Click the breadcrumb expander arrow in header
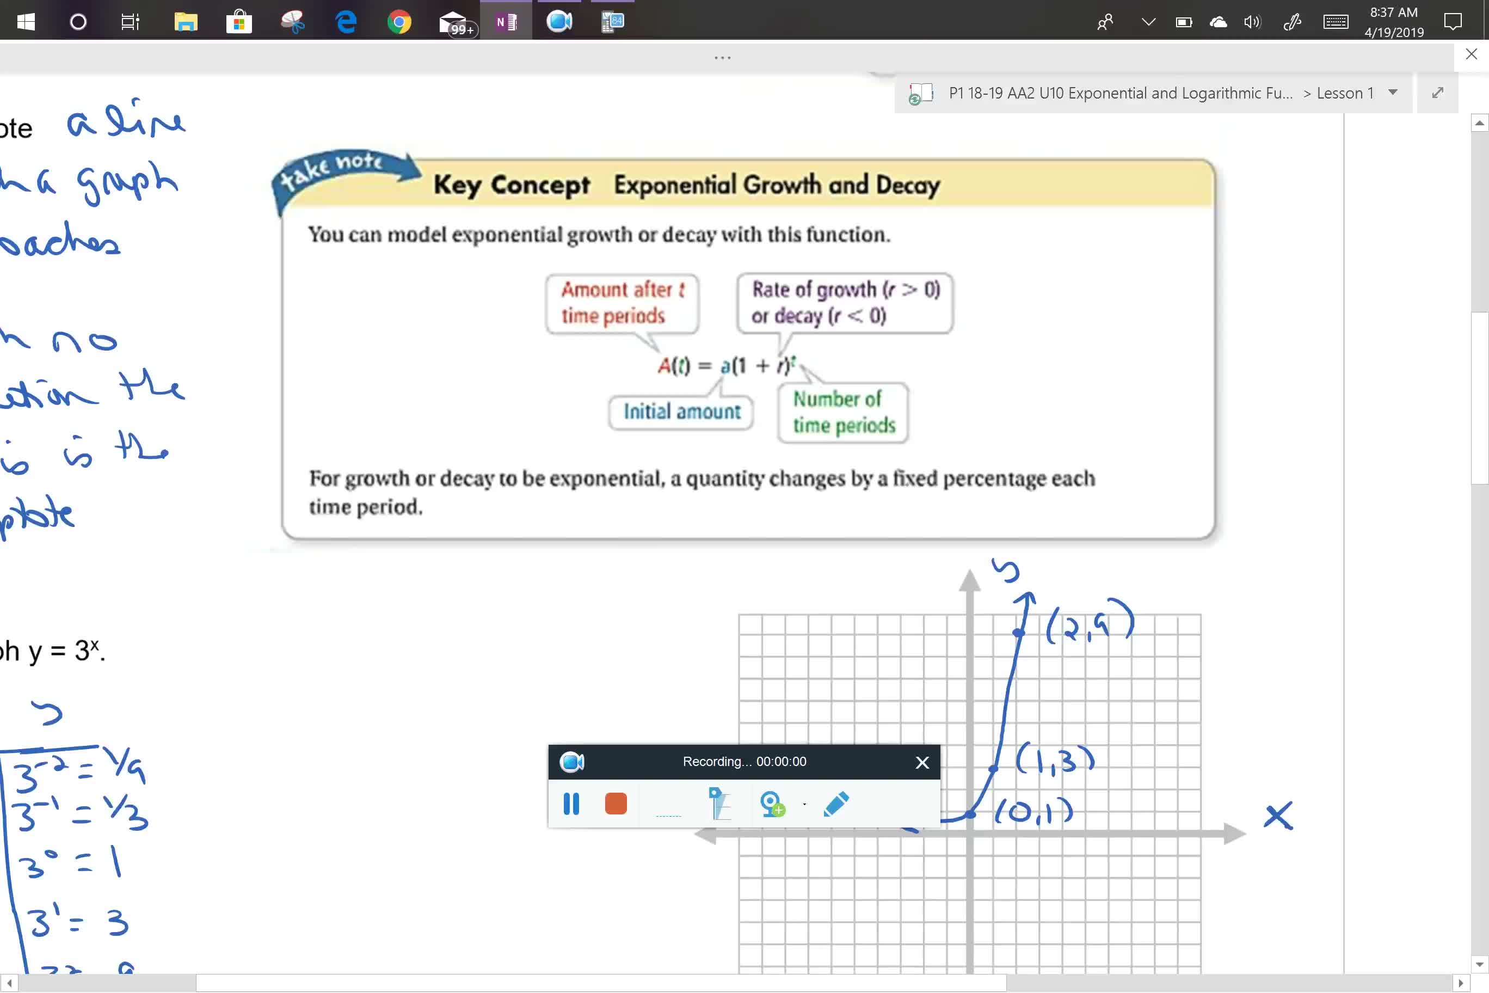 [x=1394, y=92]
